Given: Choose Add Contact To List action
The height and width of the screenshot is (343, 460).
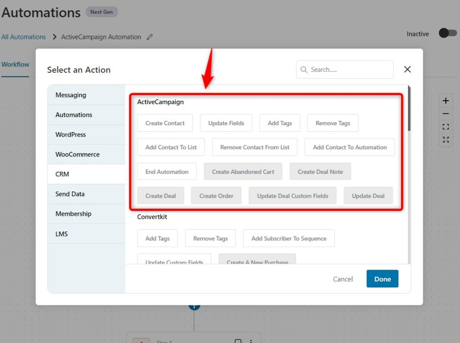Looking at the screenshot, I should coord(171,147).
